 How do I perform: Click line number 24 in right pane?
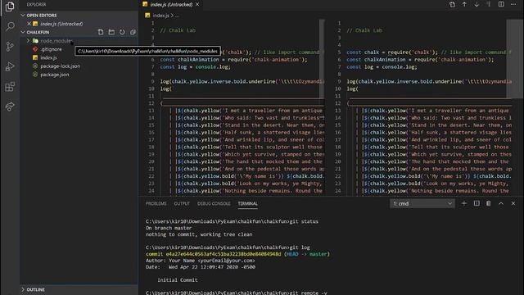pos(338,191)
